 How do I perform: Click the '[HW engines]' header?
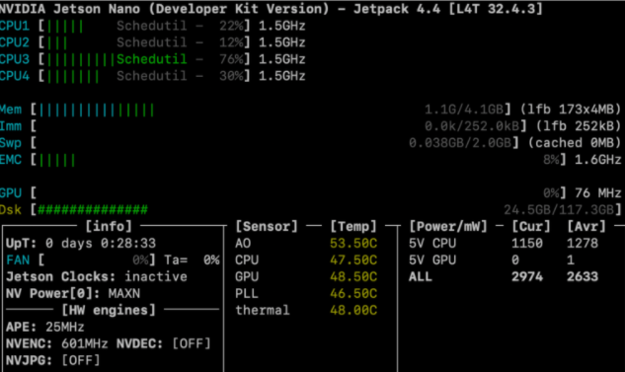pyautogui.click(x=109, y=310)
